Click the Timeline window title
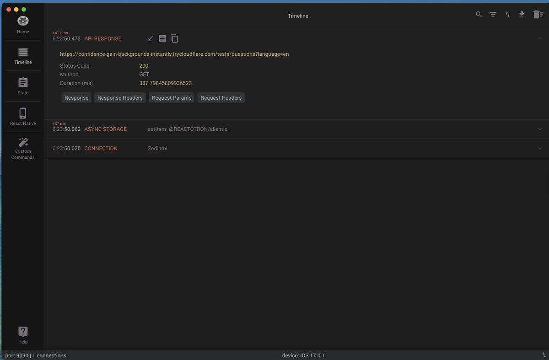Screen dimensions: 549x360 [x=298, y=16]
